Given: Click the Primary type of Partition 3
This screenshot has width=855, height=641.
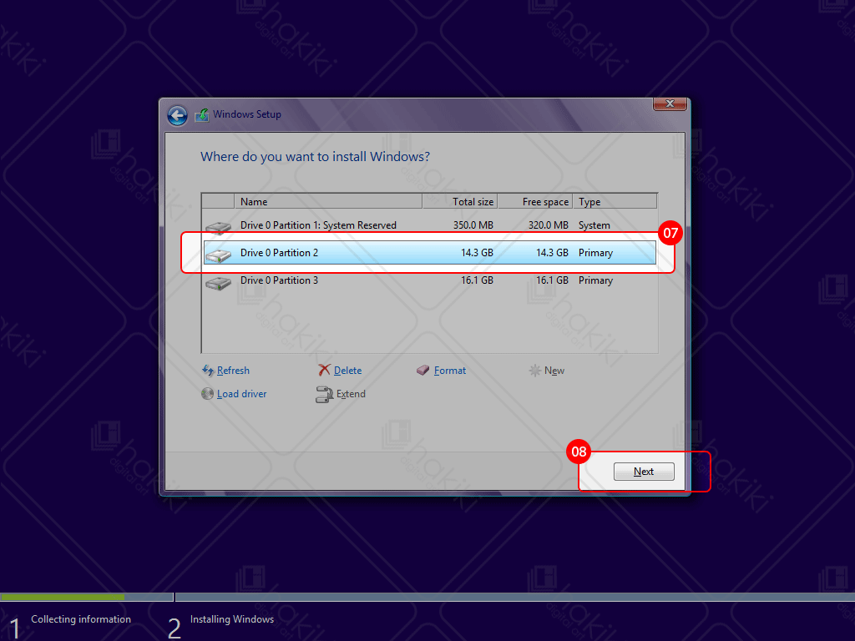Looking at the screenshot, I should click(595, 280).
